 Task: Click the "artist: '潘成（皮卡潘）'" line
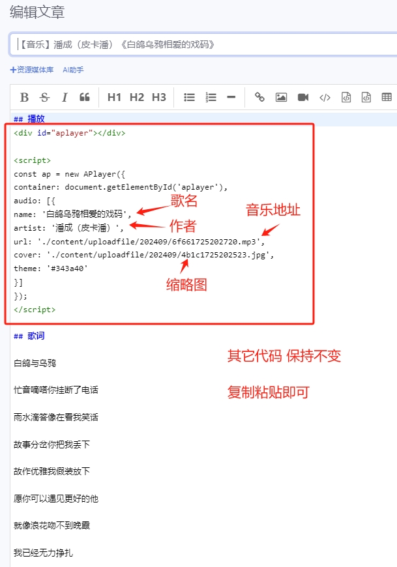[68, 228]
